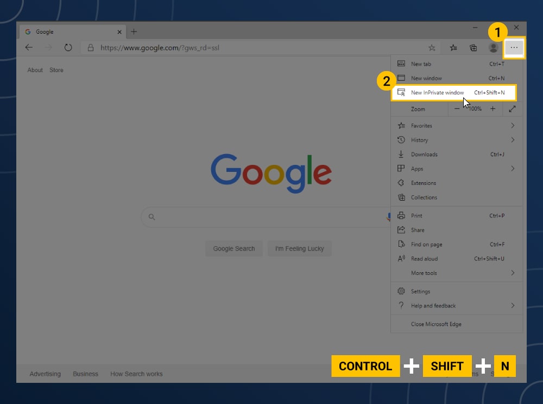
Task: Expand the More tools submenu
Action: click(x=457, y=273)
